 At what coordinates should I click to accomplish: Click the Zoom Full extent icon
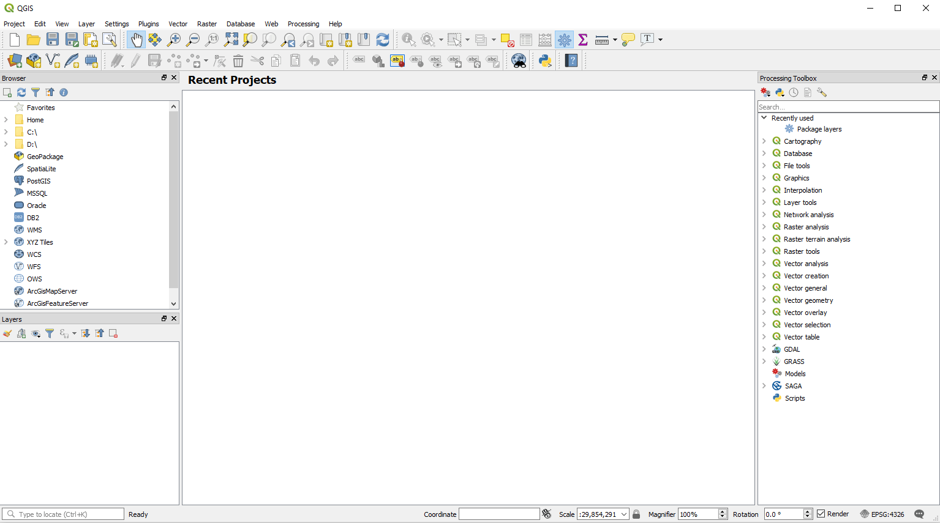point(231,40)
